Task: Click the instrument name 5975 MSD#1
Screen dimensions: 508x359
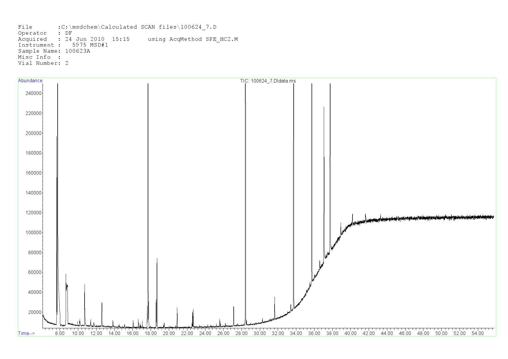Action: click(90, 45)
